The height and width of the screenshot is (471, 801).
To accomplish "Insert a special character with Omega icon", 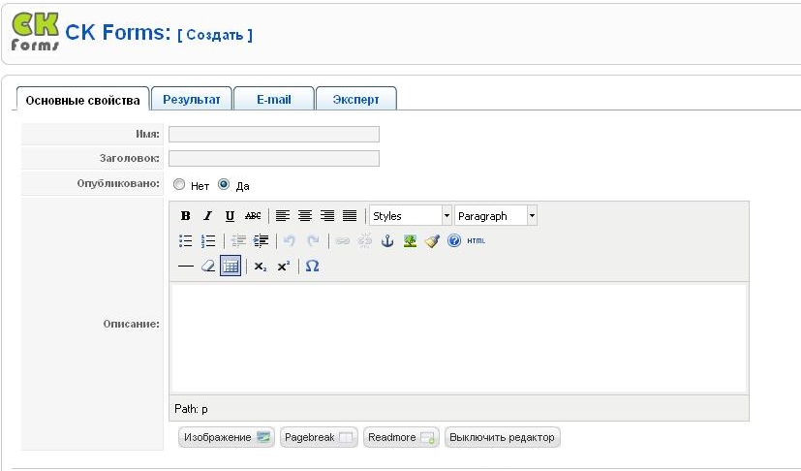I will [x=312, y=266].
